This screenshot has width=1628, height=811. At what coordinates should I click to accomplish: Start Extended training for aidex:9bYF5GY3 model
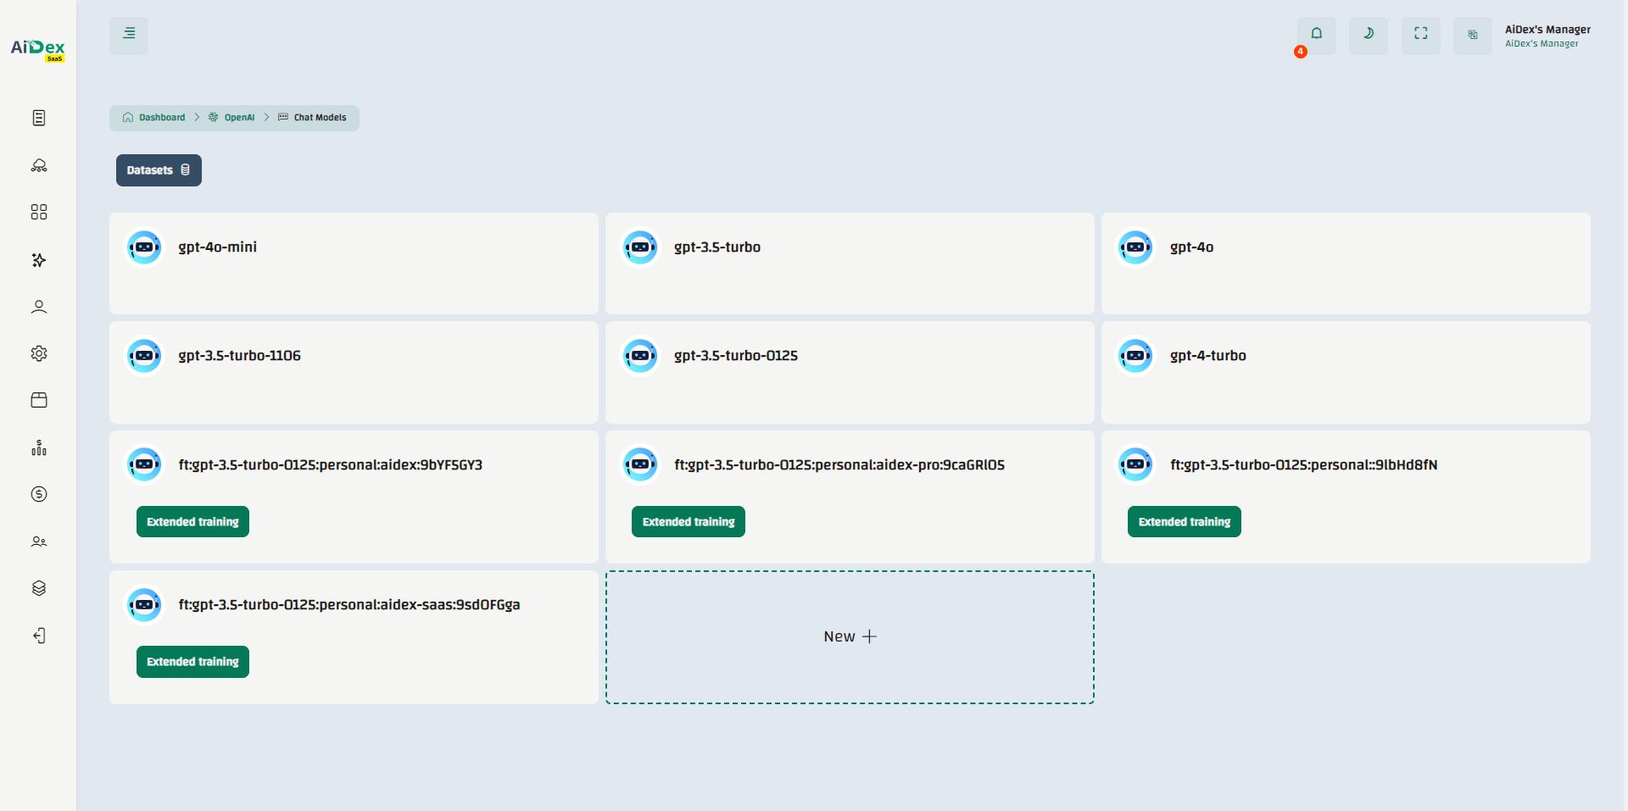click(x=192, y=522)
